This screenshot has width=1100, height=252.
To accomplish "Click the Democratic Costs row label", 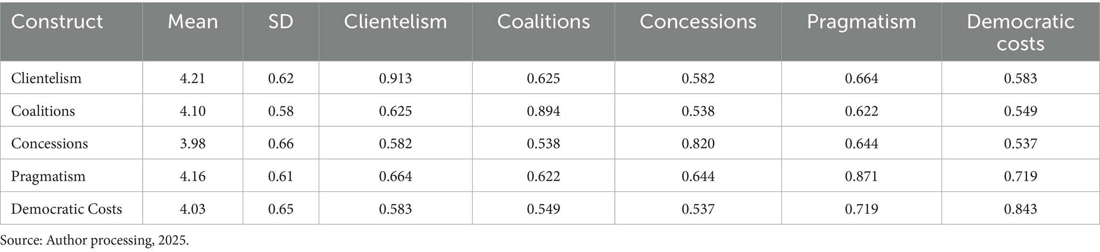I will coord(66,208).
